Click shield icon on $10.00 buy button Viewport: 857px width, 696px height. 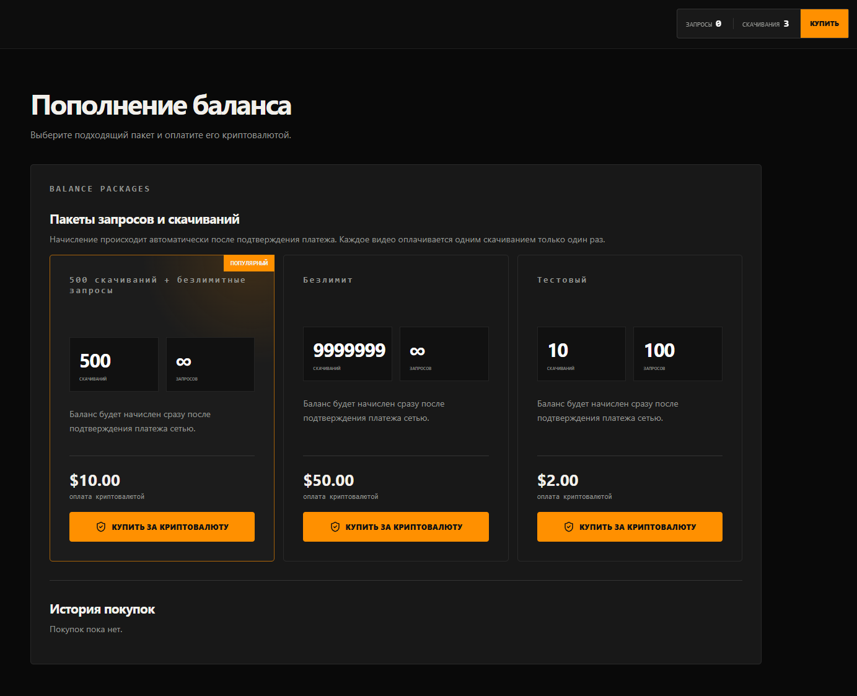[101, 527]
